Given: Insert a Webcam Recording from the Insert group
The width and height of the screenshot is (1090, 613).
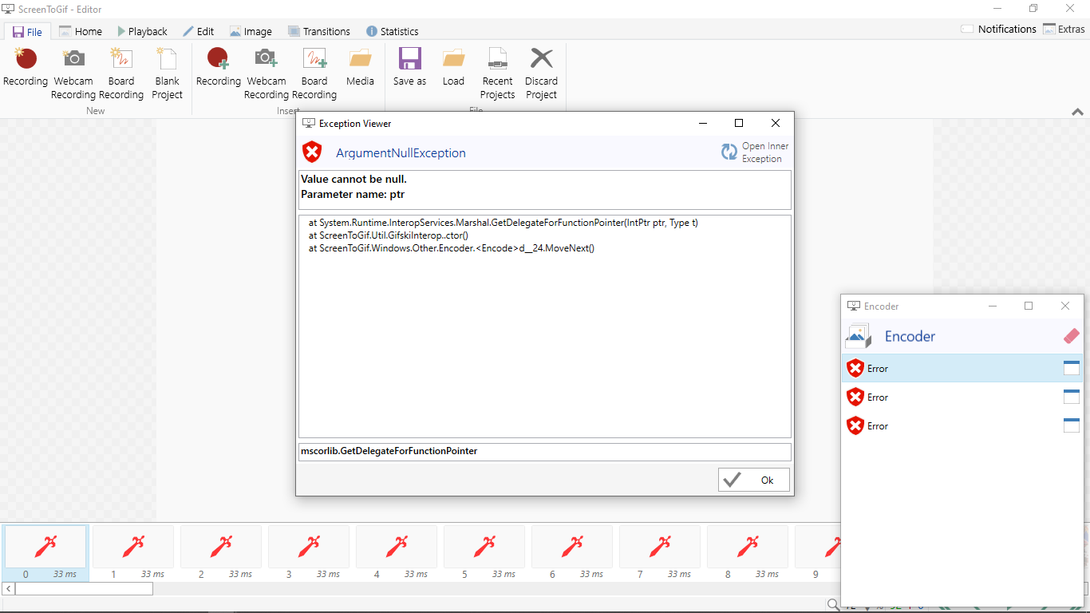Looking at the screenshot, I should point(267,73).
